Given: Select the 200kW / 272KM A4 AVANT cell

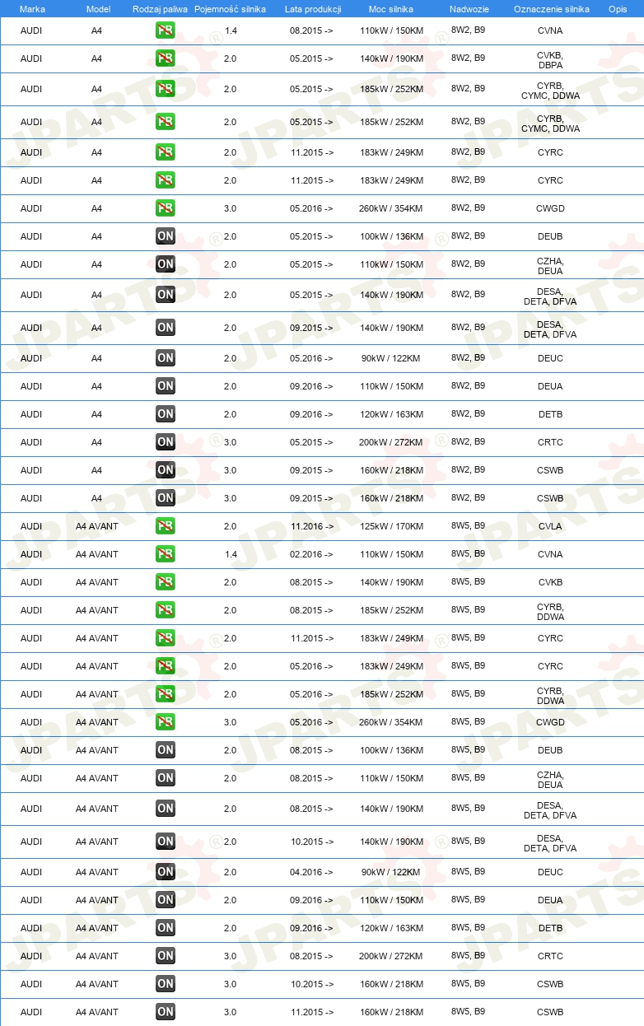Looking at the screenshot, I should click(x=391, y=956).
